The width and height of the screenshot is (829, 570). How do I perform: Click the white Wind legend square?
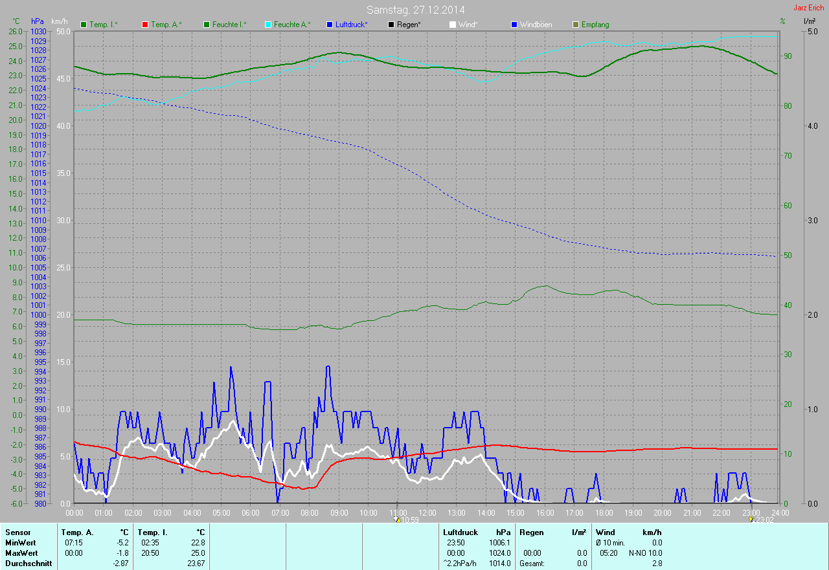tap(453, 25)
